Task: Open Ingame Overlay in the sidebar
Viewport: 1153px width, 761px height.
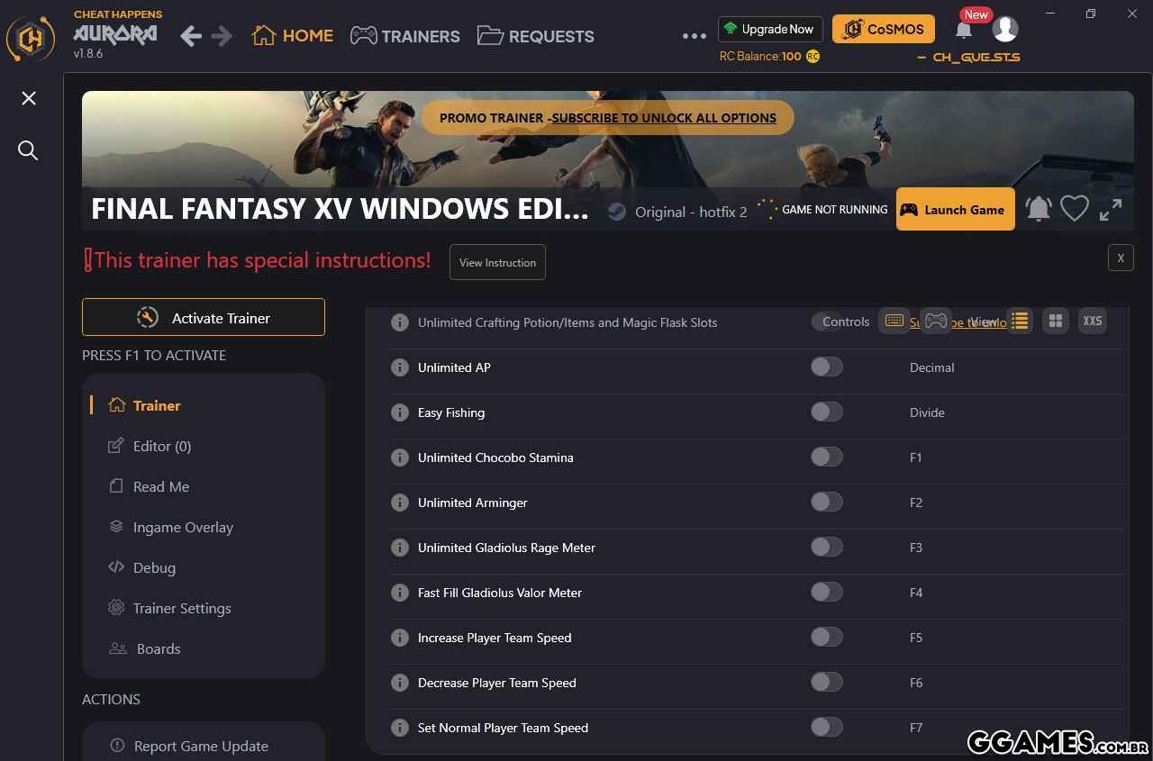Action: tap(183, 527)
